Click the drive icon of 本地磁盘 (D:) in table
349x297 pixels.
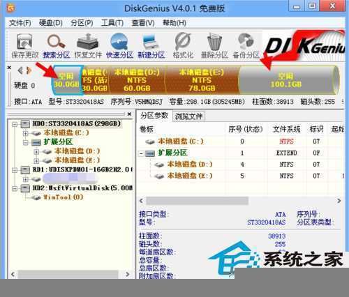[159, 165]
